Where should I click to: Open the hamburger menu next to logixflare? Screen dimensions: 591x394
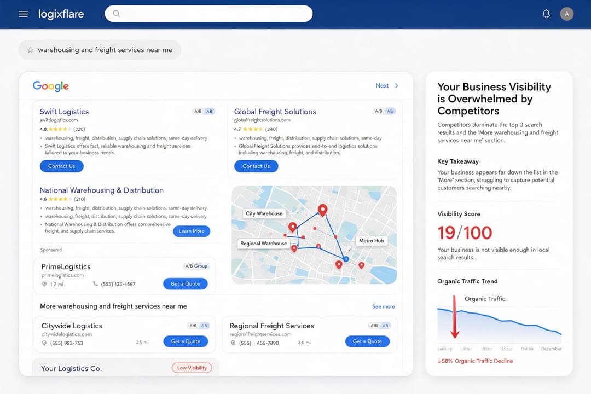pos(23,14)
